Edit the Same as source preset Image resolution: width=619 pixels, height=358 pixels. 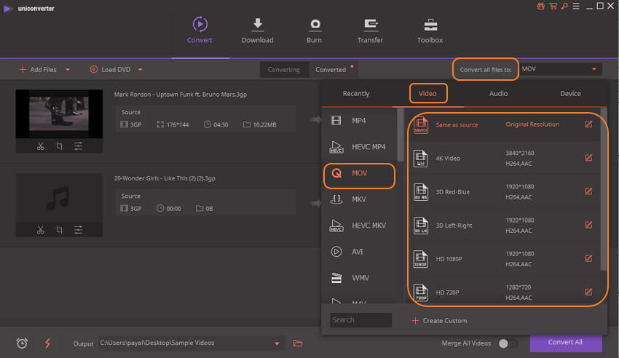[588, 124]
